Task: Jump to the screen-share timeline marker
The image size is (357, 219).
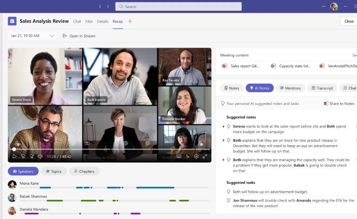Action: [87, 143]
